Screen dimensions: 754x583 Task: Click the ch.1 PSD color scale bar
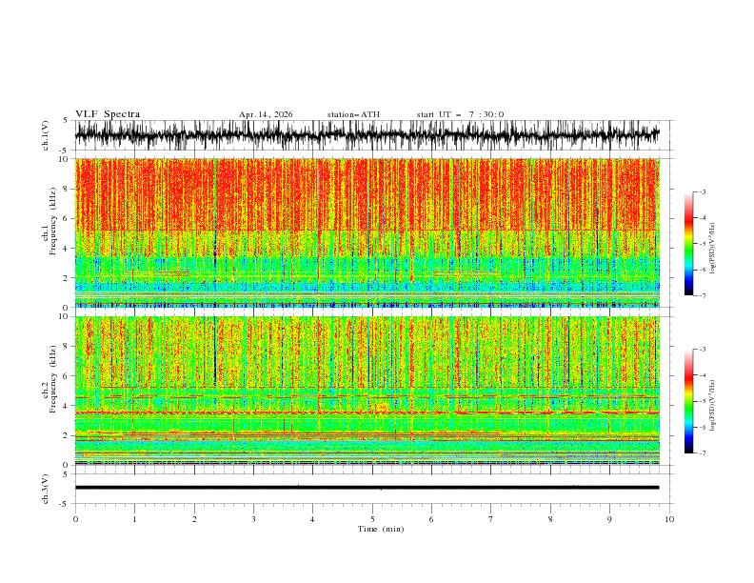click(688, 244)
